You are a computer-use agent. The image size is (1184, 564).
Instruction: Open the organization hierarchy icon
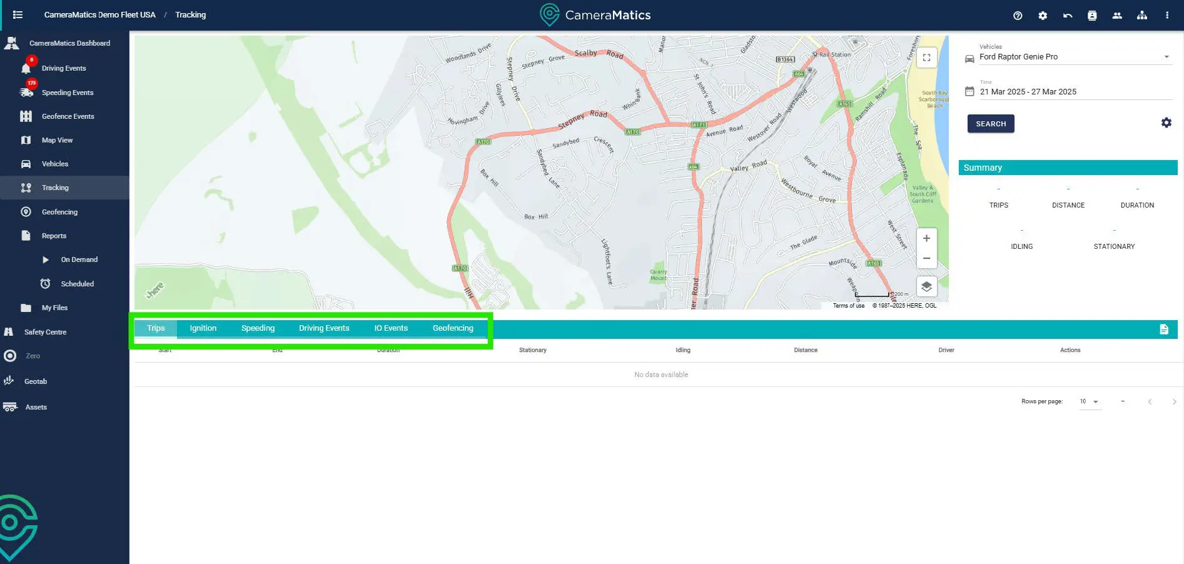click(1142, 16)
